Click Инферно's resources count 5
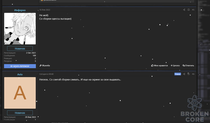This screenshot has height=123, width=210. pos(35,61)
